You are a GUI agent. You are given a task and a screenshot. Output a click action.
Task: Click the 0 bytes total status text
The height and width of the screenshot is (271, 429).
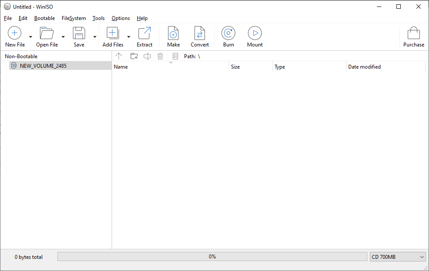pyautogui.click(x=29, y=257)
